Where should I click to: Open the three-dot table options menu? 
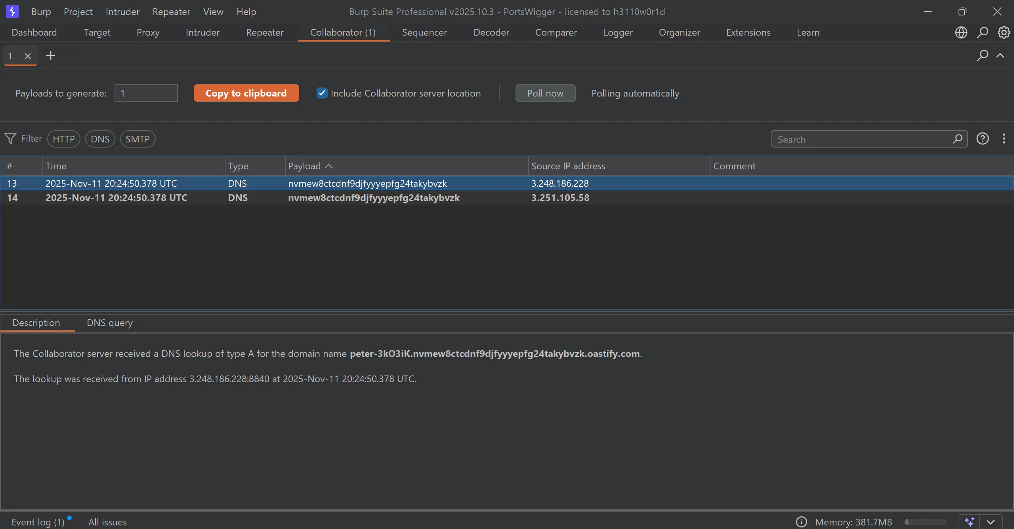pos(1004,139)
